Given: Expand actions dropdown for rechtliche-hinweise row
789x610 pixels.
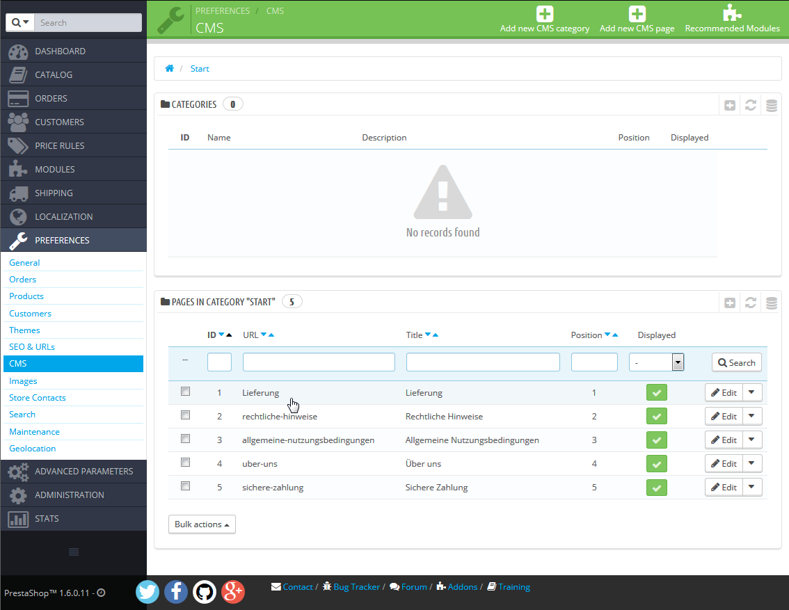Looking at the screenshot, I should [751, 416].
